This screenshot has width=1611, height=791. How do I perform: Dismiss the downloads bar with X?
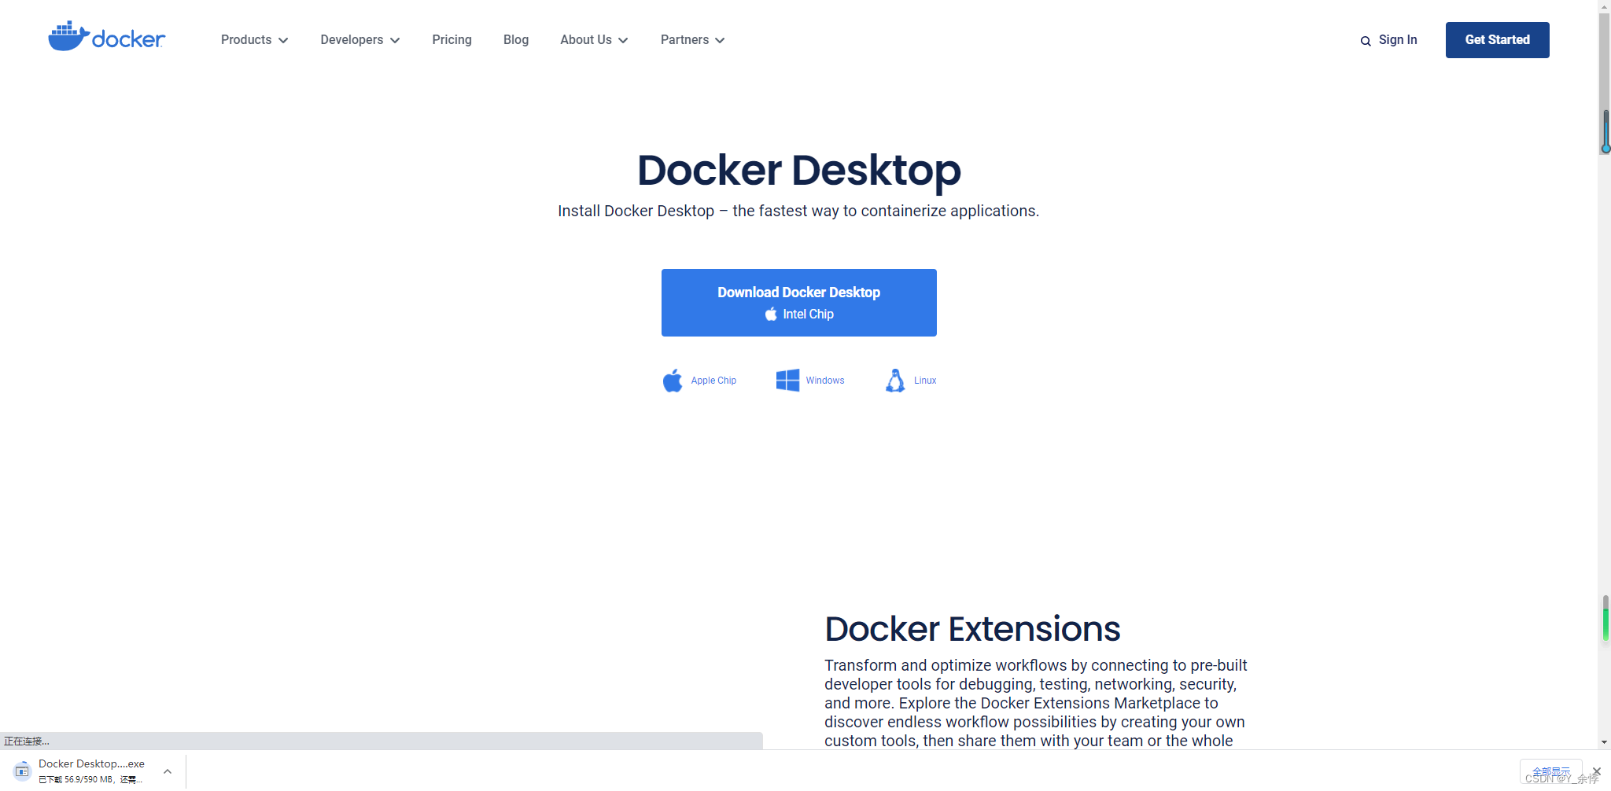[1595, 771]
